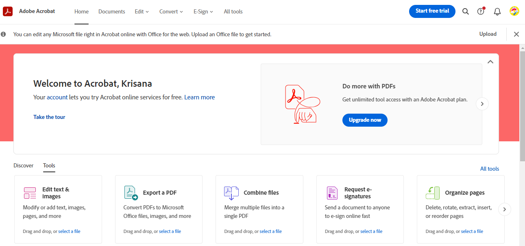Dismiss the Office info banner
The image size is (525, 246).
[516, 34]
